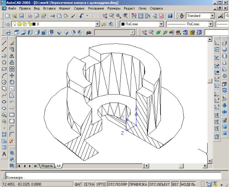Image resolution: width=229 pixels, height=187 pixels.
Task: Select the Array modify tool
Action: click(12, 69)
